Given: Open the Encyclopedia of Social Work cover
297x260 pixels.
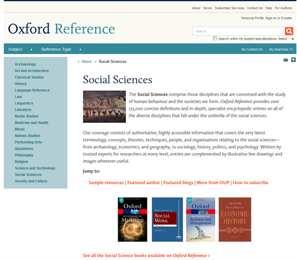Looking at the screenshot, I should coord(168,220).
